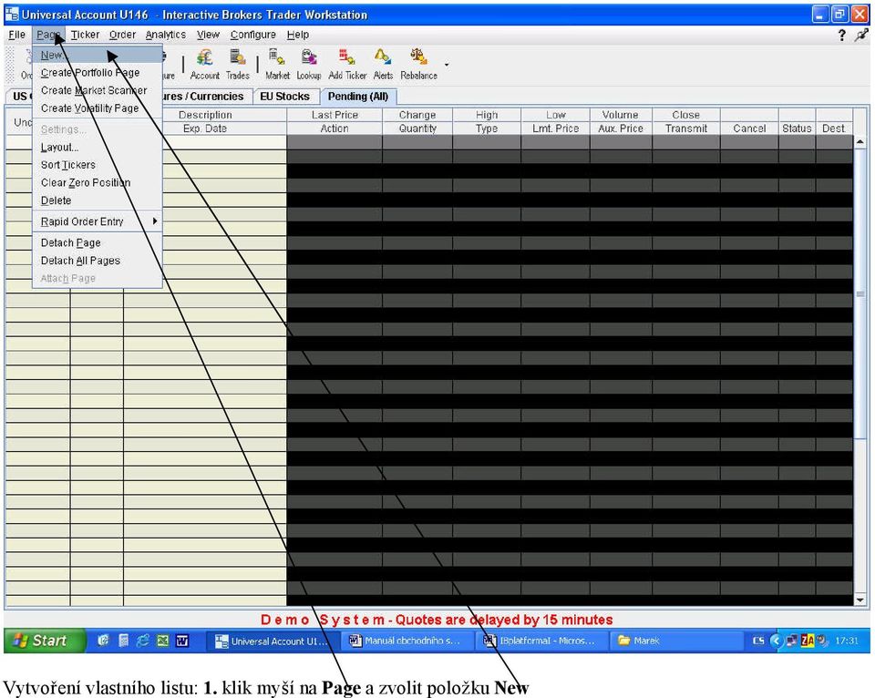Choose Create Portfolio Page

[98, 73]
